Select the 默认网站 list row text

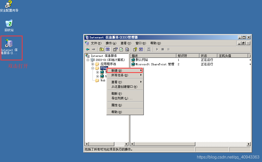142,60
